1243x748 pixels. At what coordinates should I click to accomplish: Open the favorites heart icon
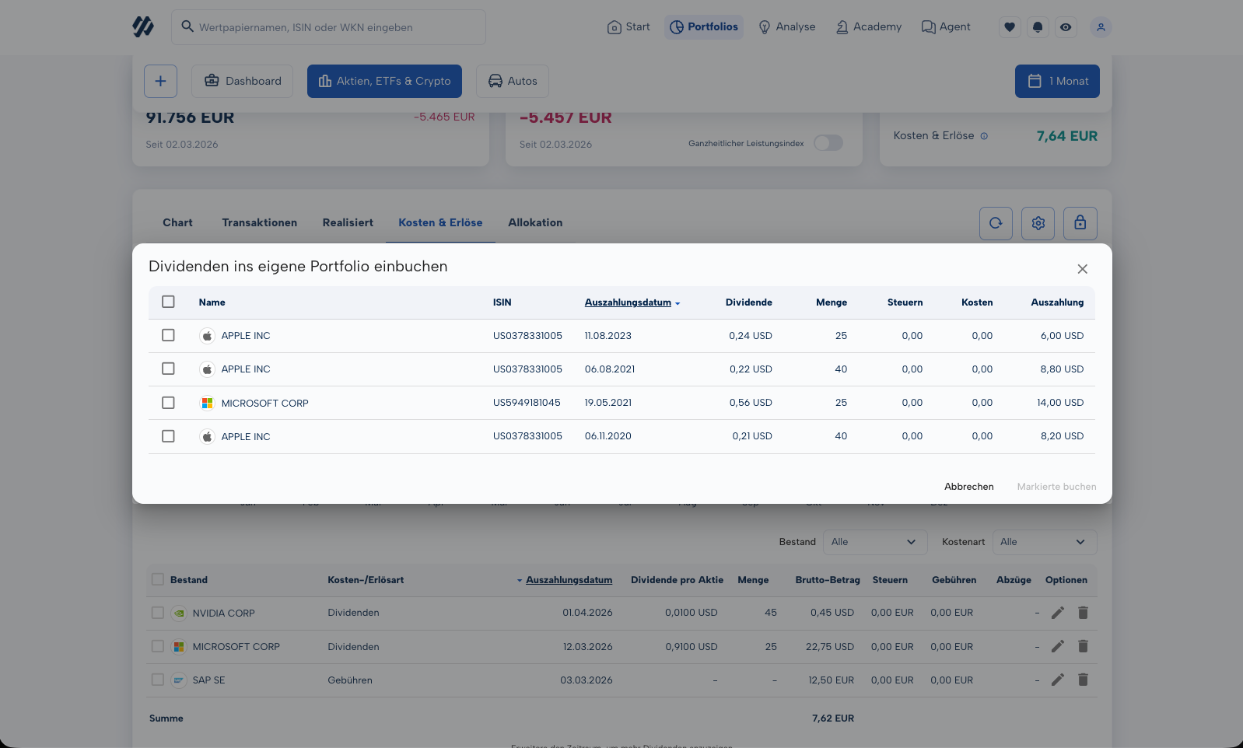[x=1010, y=27]
